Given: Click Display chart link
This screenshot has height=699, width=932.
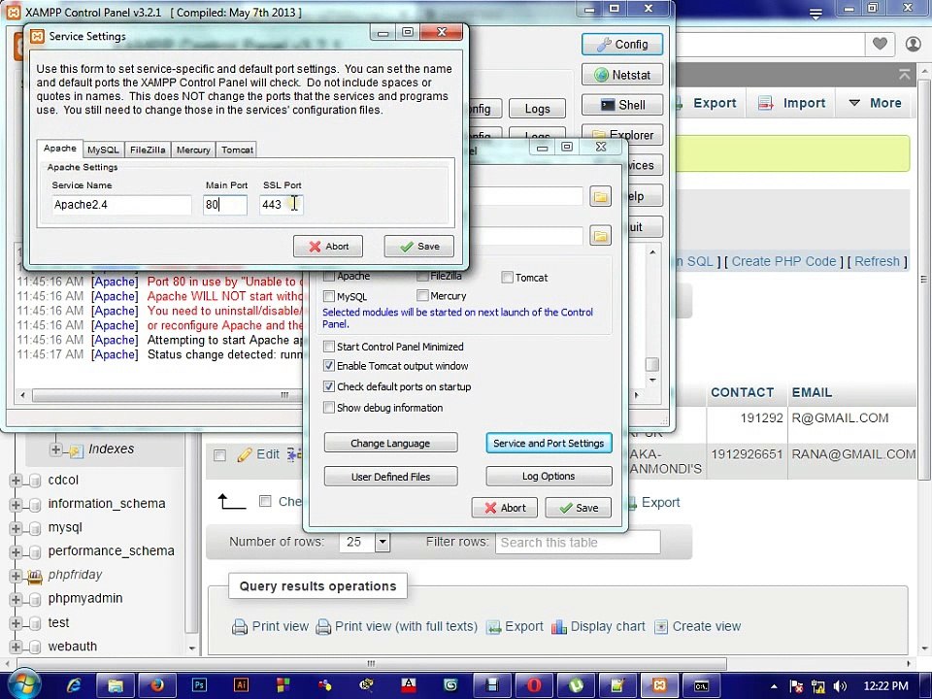Looking at the screenshot, I should click(598, 626).
